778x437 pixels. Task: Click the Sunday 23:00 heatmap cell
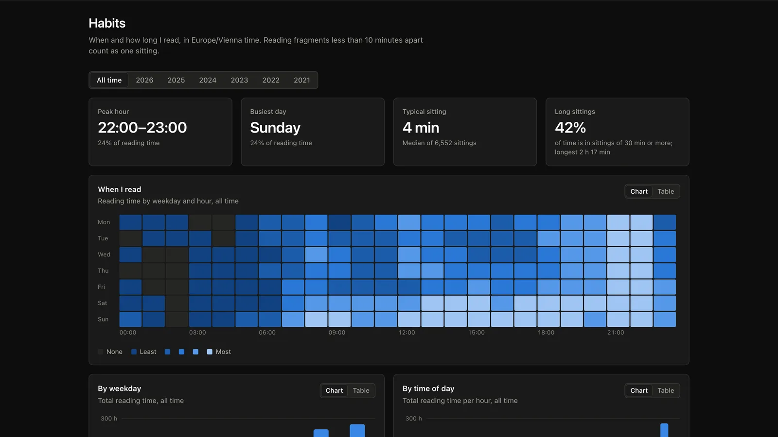pos(665,319)
